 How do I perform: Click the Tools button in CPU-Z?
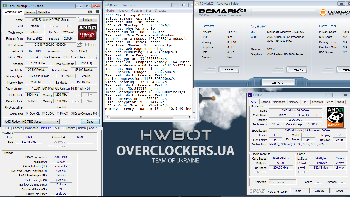tap(298, 191)
